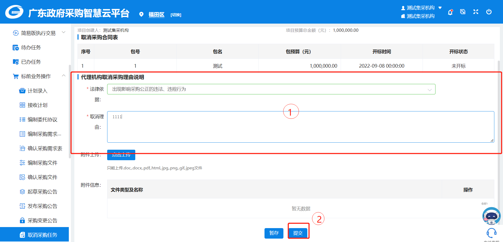Click the 点击上传 attachment upload button

point(121,155)
